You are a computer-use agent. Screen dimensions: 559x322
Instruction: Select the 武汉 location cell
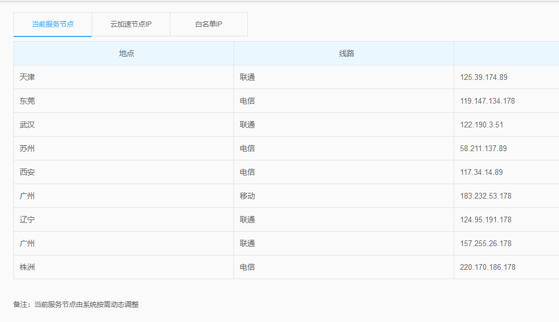point(27,125)
